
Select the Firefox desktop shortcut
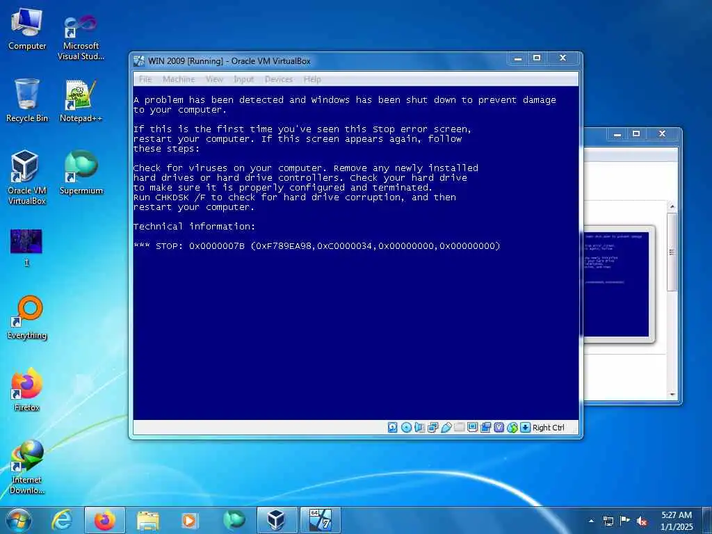pyautogui.click(x=27, y=389)
